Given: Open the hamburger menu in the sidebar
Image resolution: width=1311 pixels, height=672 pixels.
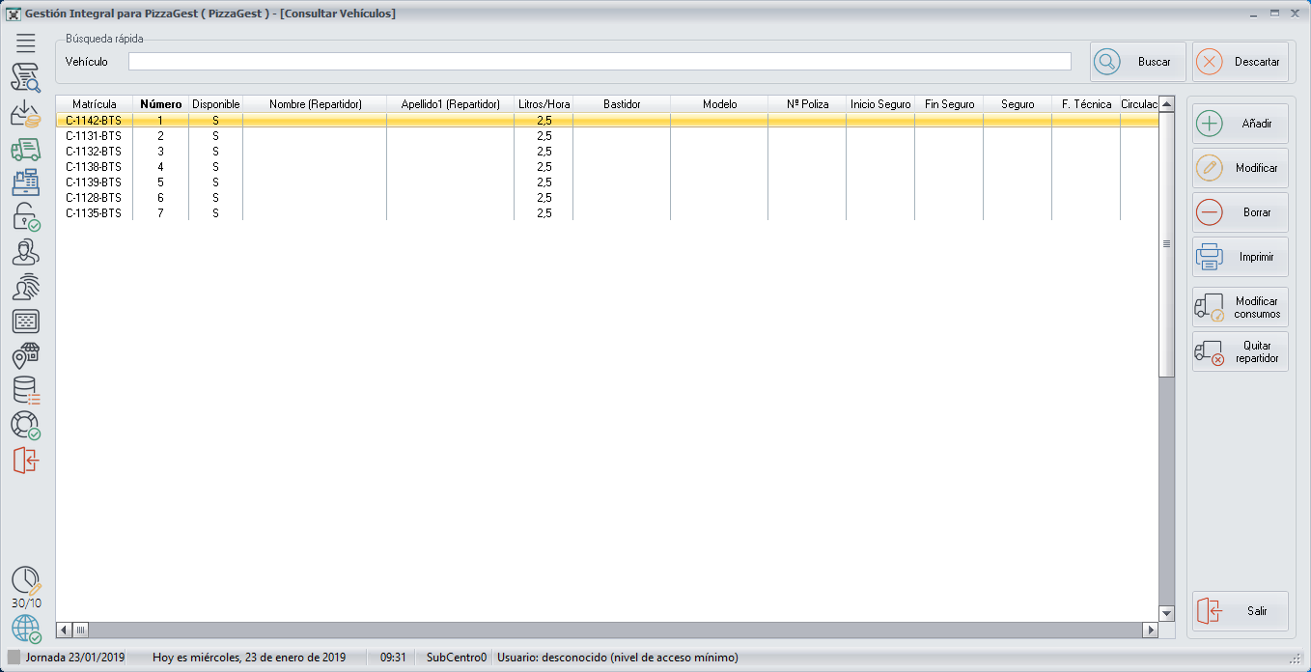Looking at the screenshot, I should pyautogui.click(x=25, y=42).
